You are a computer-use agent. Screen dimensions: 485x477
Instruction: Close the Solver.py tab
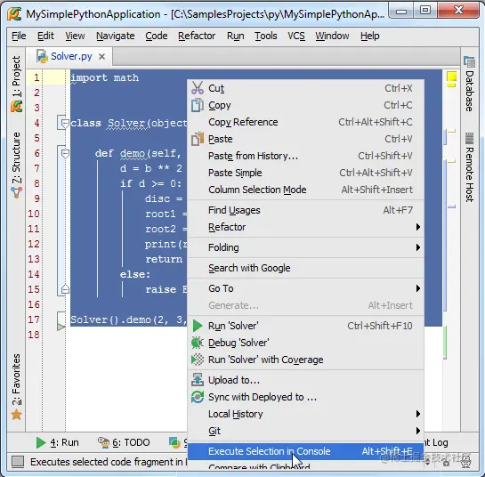(101, 57)
